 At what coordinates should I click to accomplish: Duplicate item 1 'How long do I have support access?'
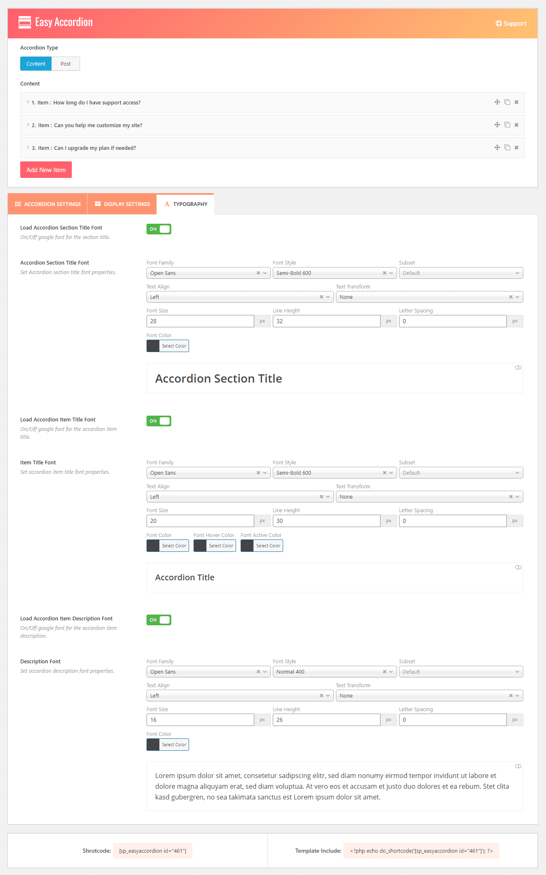point(507,102)
